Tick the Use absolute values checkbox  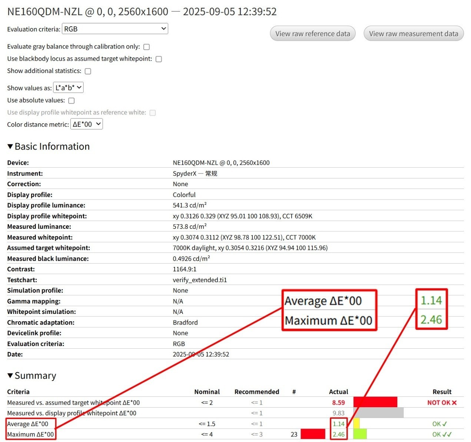(72, 101)
